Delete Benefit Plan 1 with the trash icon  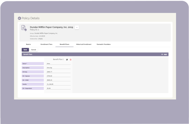coord(71,60)
